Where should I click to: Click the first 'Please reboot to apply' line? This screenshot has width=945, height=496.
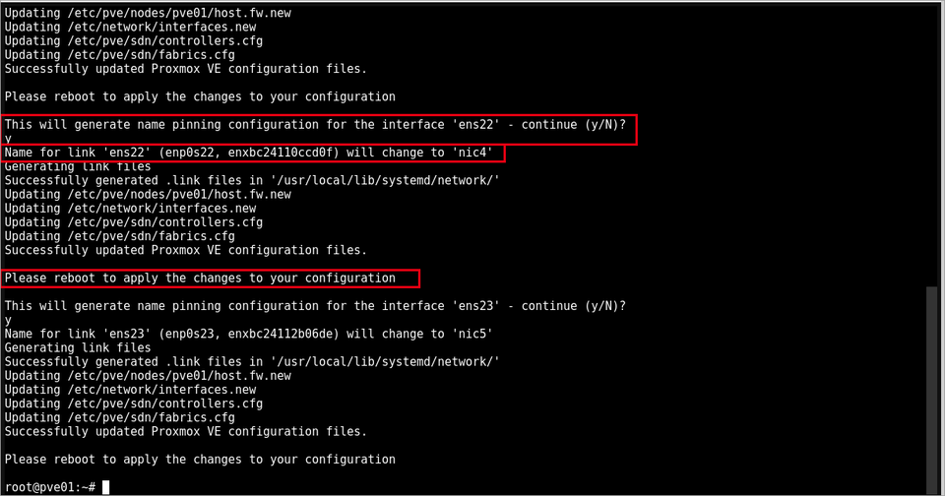(200, 96)
